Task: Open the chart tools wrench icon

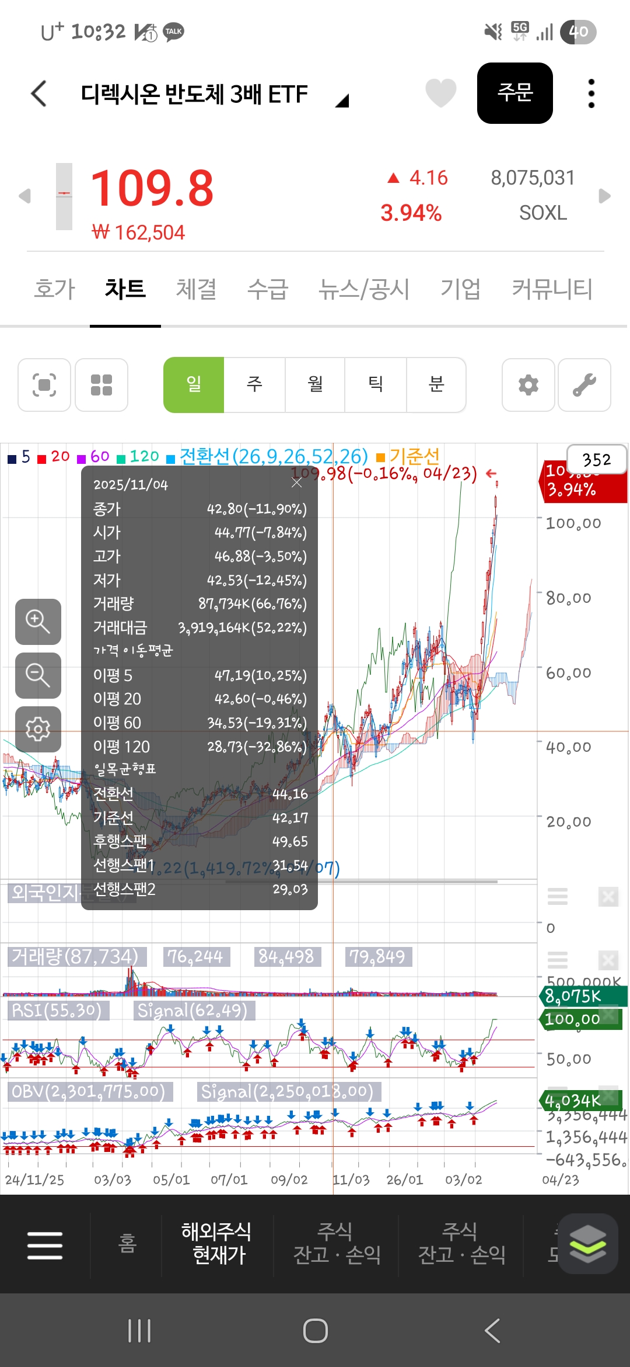Action: click(x=584, y=385)
